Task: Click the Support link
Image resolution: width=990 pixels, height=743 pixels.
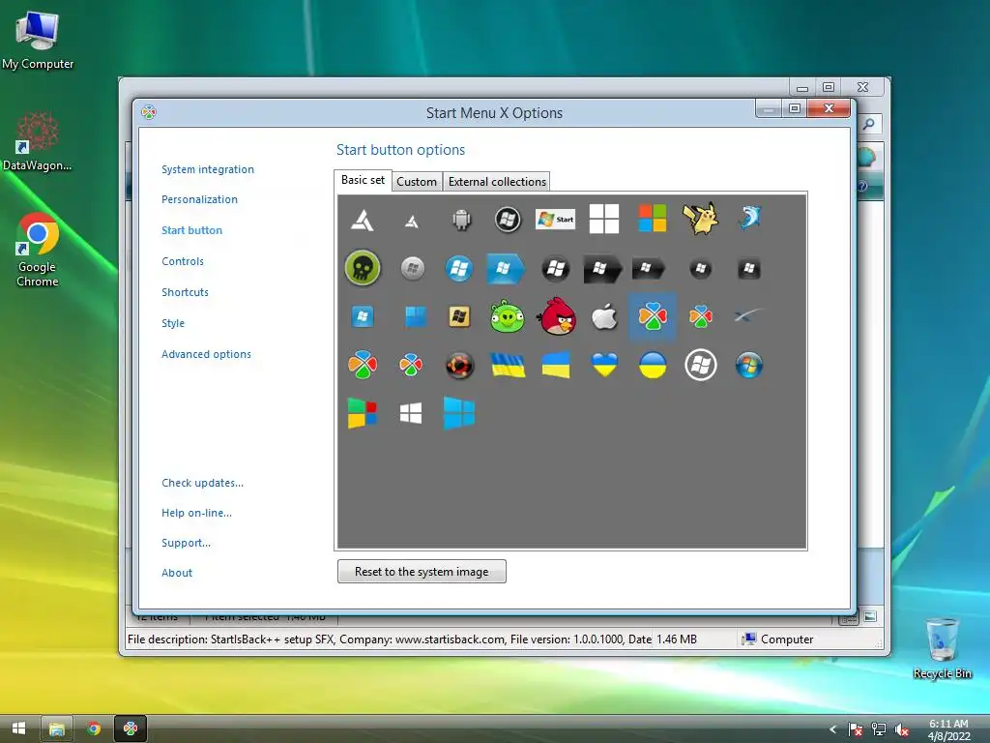Action: click(x=187, y=543)
